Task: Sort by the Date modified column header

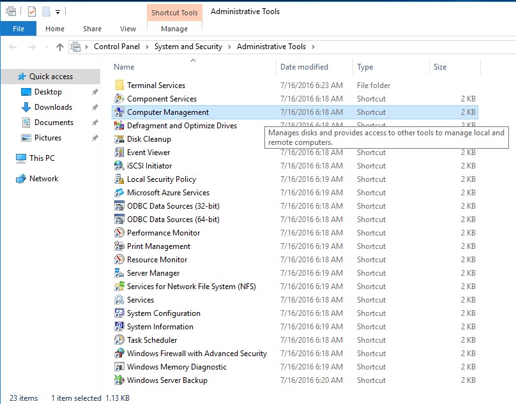Action: pos(304,67)
